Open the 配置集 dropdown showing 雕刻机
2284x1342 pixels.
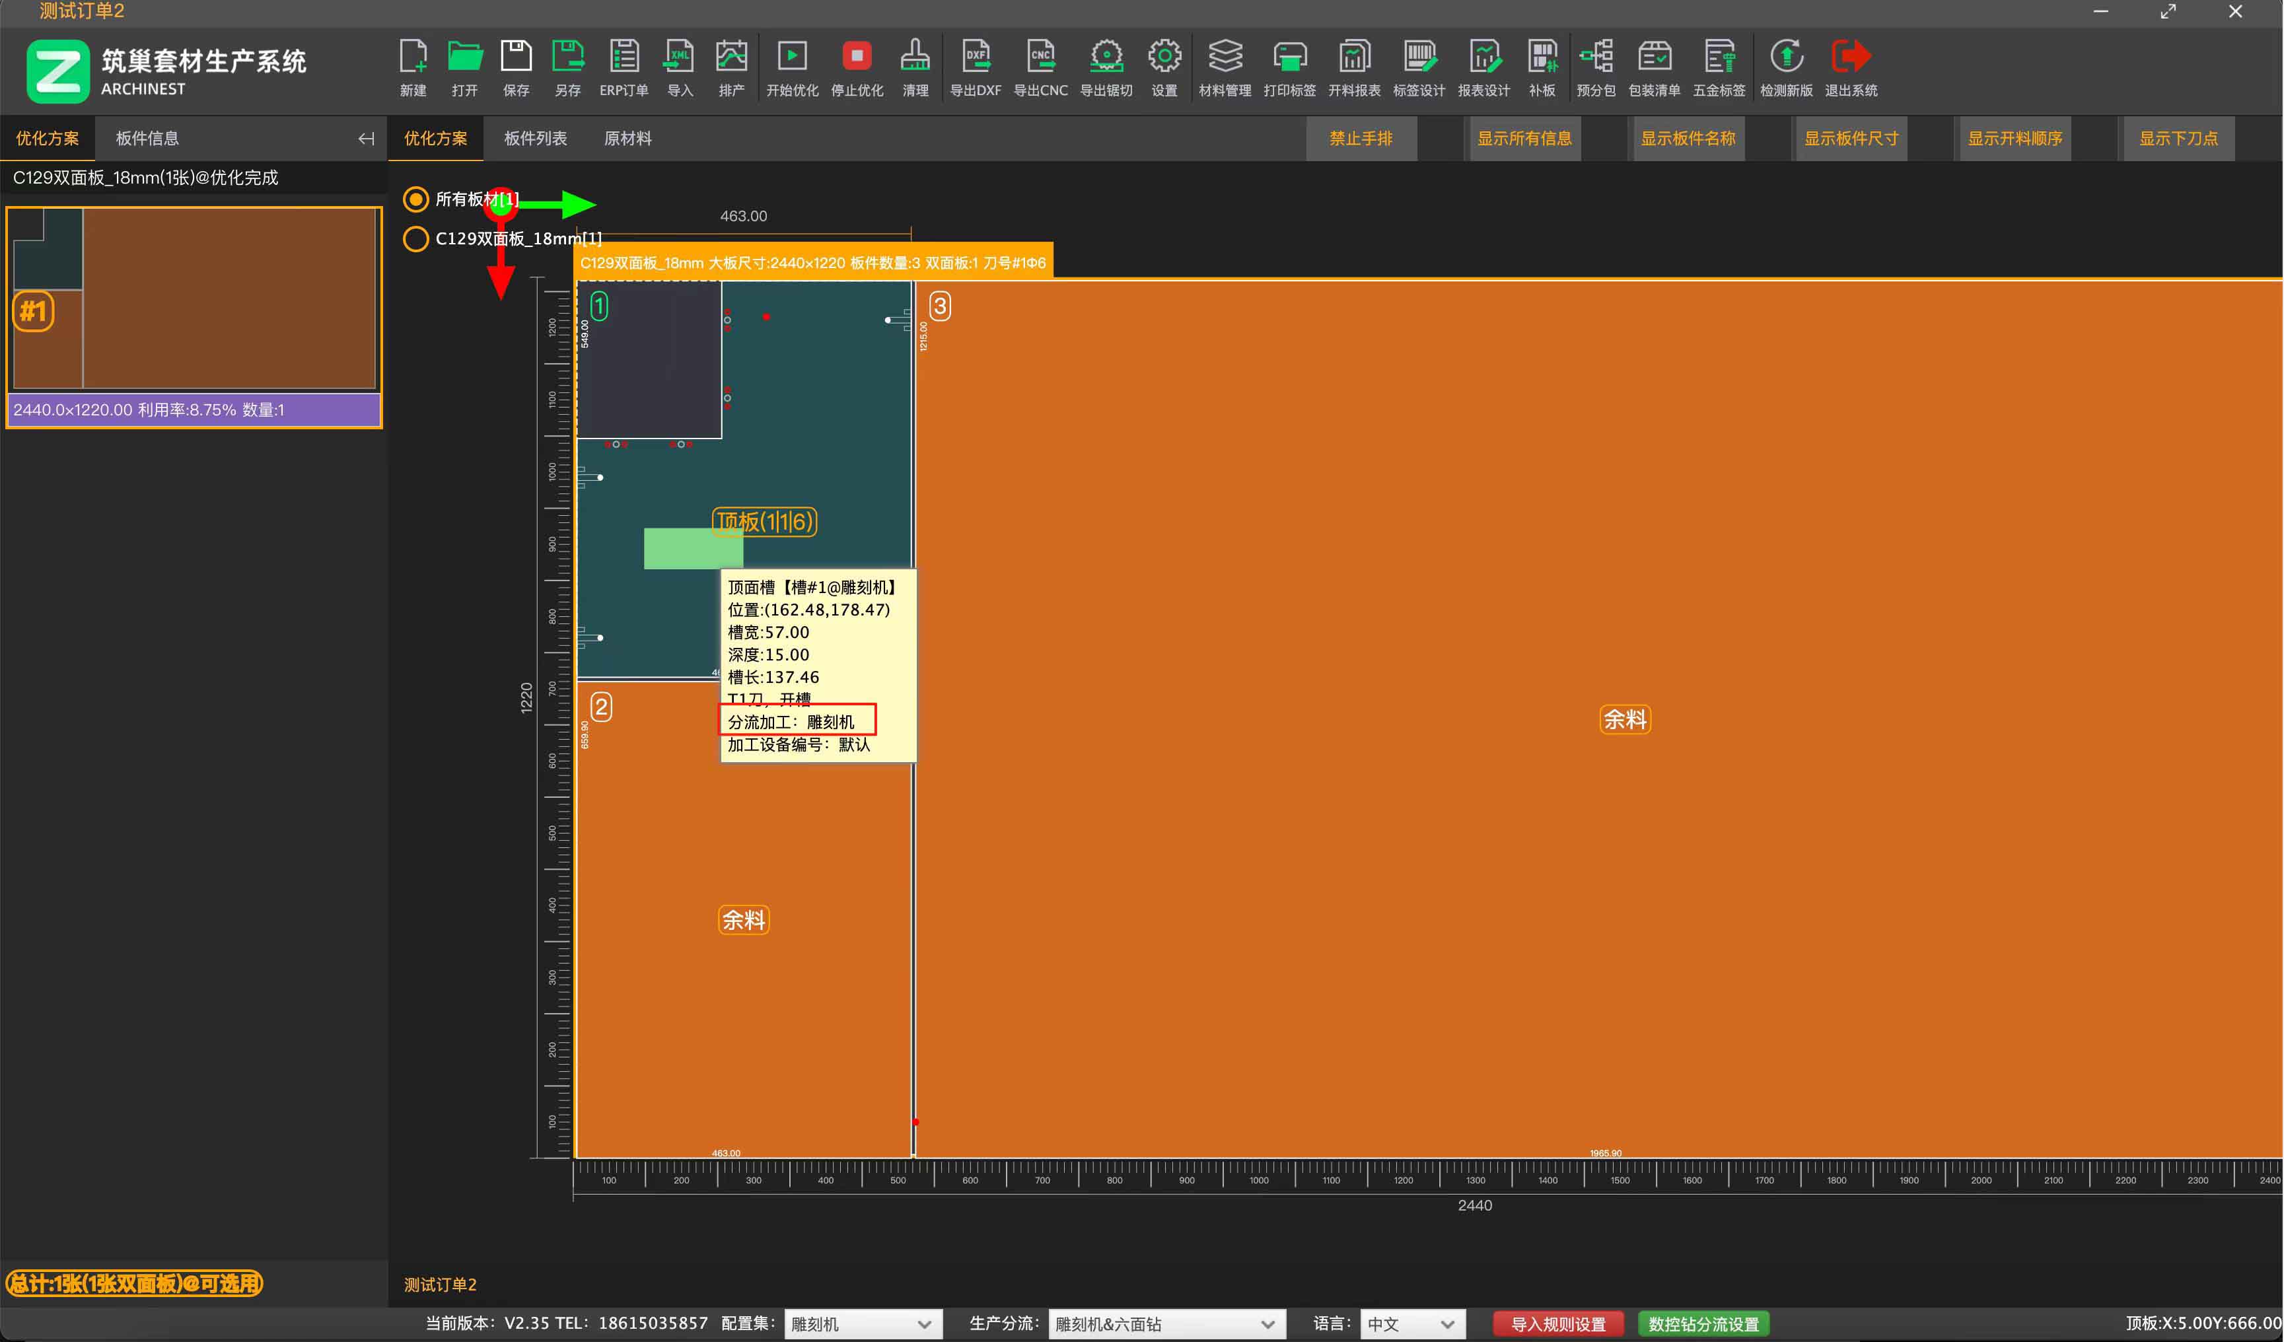862,1324
